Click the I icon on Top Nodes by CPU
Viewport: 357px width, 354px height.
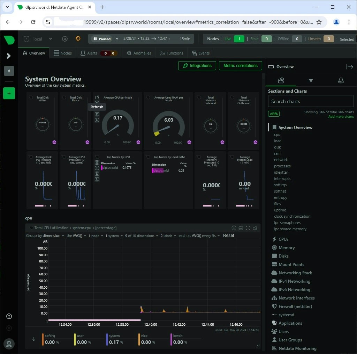point(97,168)
